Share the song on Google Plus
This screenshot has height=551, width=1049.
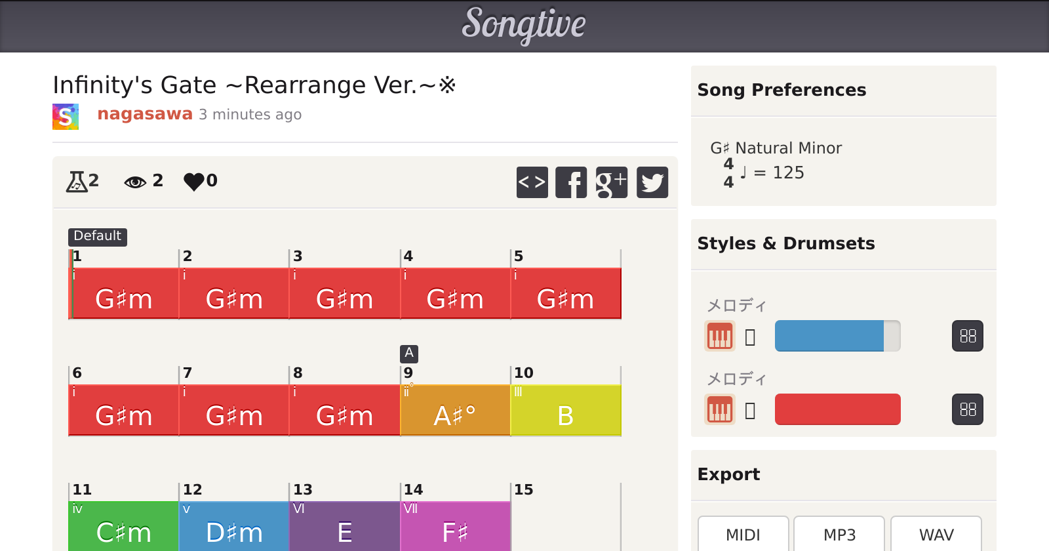[612, 182]
